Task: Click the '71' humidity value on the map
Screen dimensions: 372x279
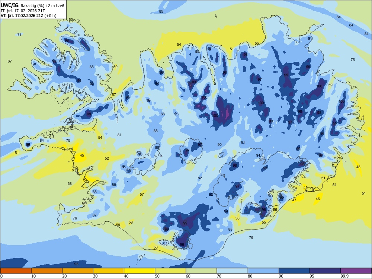Action: coord(19,35)
